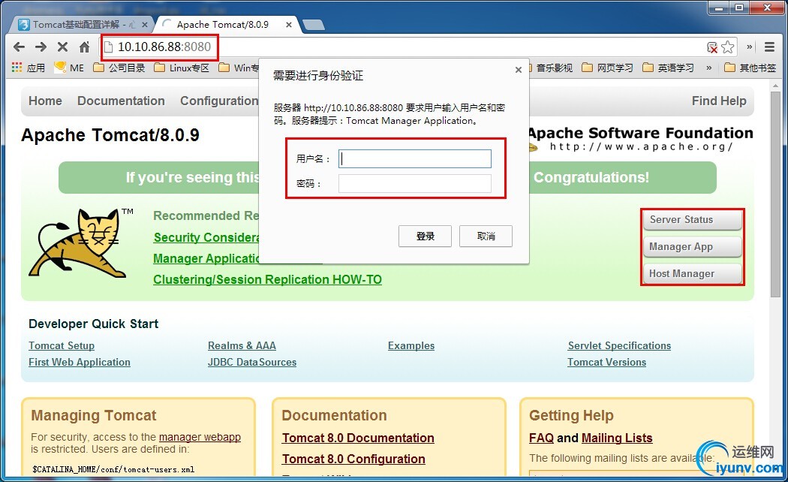
Task: Click the $CATALINA_HOME/conf/tomcat-users.xml path text
Action: click(x=113, y=469)
